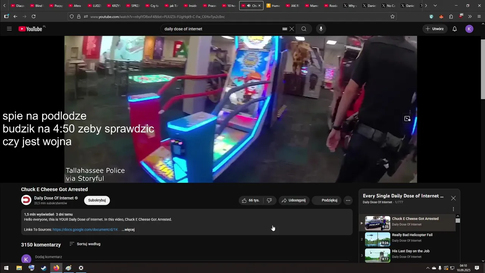Viewport: 485px width, 273px height.
Task: Switch to the 'Huma' tab
Action: (273, 6)
